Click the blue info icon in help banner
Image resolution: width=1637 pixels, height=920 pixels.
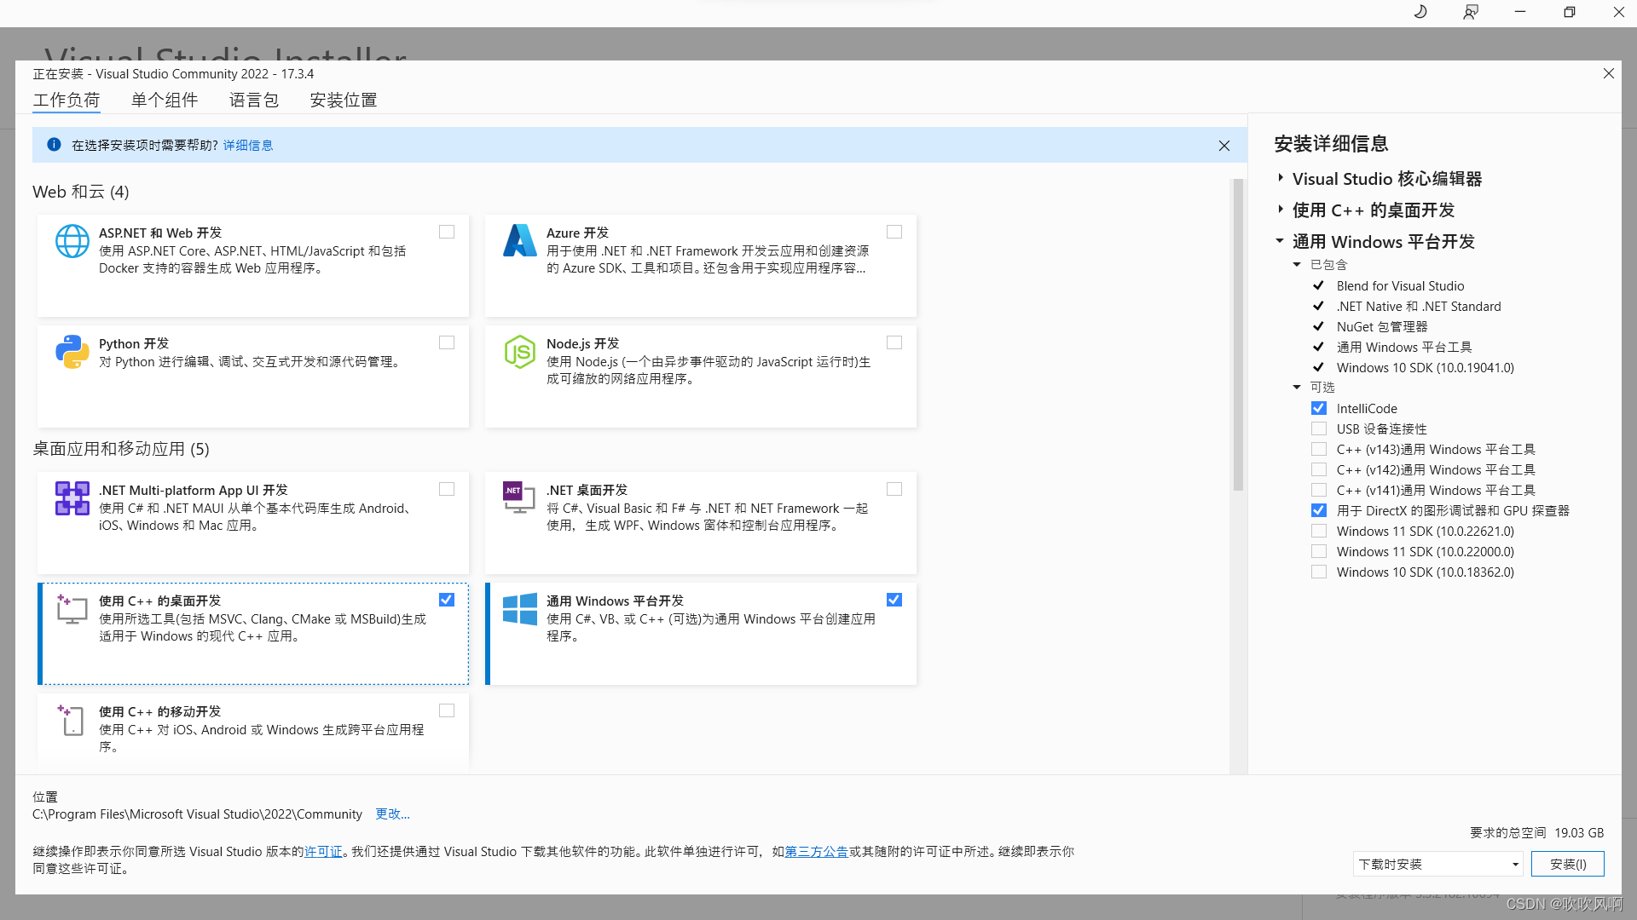54,145
